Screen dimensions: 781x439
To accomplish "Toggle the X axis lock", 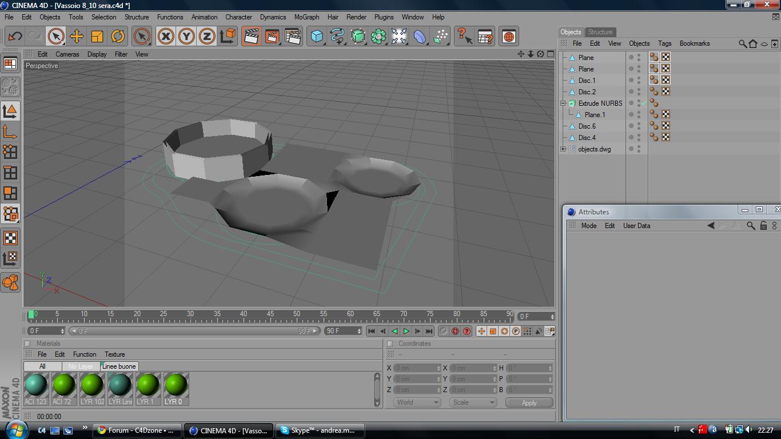I will pos(166,37).
